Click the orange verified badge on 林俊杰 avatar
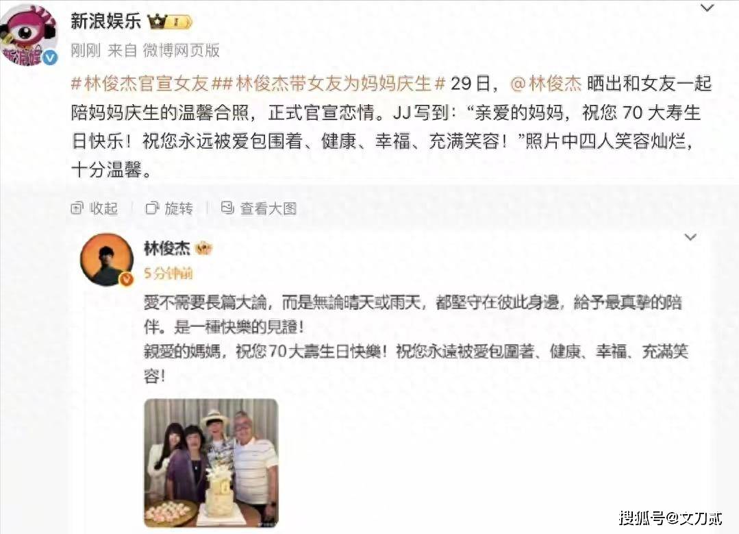Image resolution: width=739 pixels, height=534 pixels. tap(126, 279)
